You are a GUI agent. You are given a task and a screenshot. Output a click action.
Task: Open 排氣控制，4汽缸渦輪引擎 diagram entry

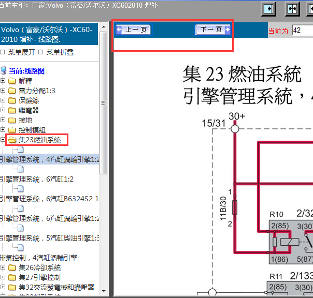[39, 258]
